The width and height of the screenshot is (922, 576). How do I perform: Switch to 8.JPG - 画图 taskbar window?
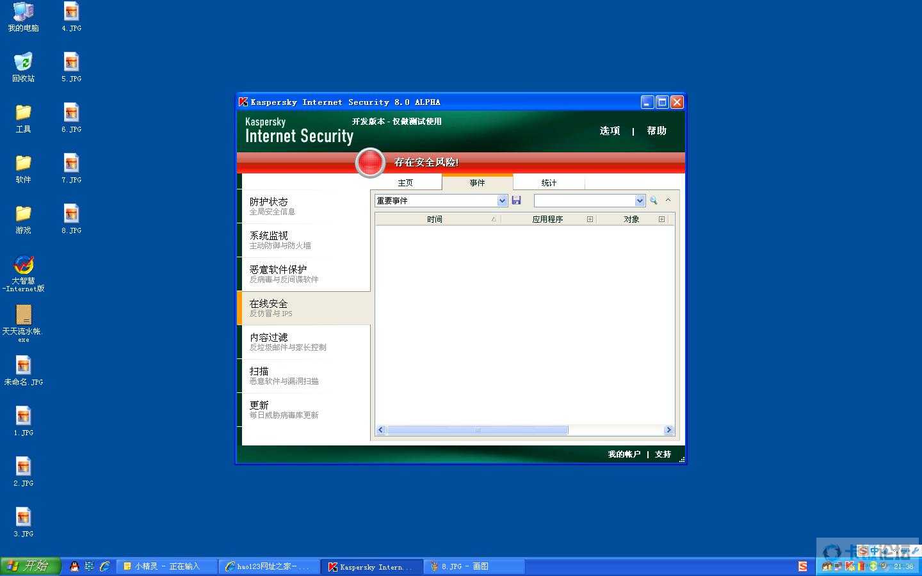(474, 566)
